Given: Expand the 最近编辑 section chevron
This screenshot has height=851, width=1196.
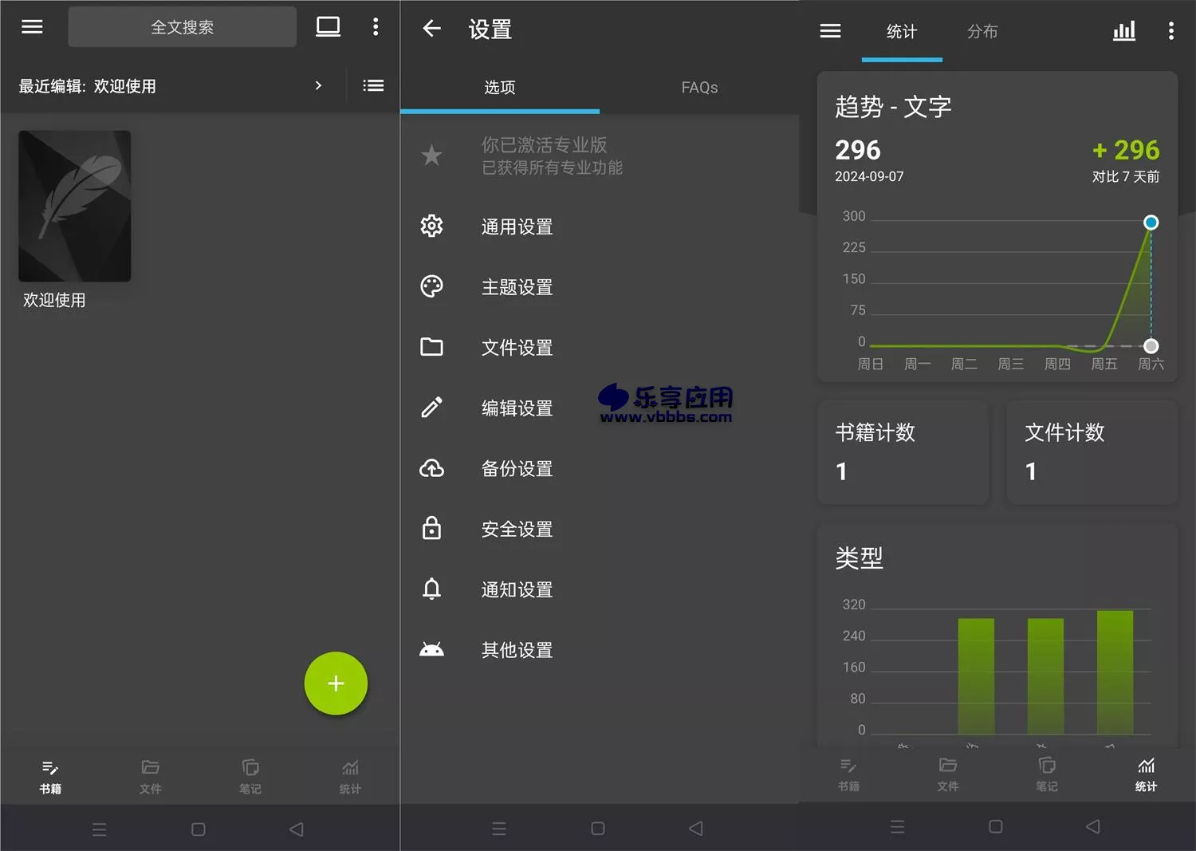Looking at the screenshot, I should (x=318, y=85).
